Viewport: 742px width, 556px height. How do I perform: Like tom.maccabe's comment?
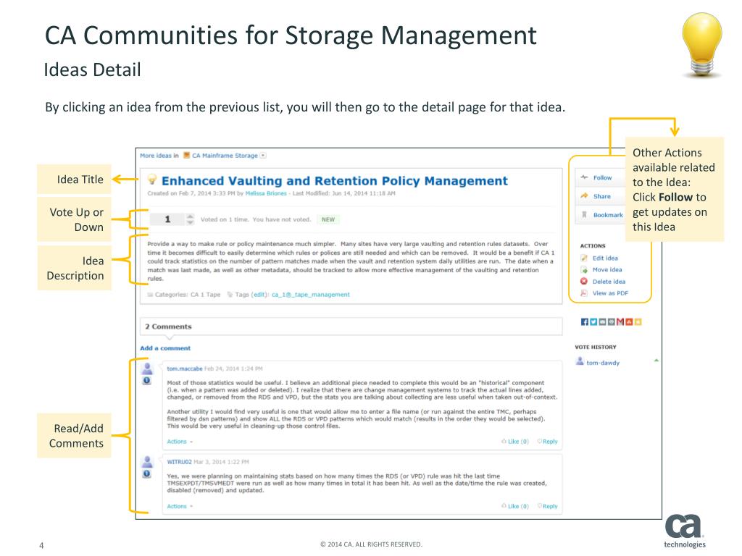515,441
